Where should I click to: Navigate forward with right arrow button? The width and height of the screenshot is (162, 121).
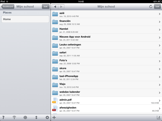(x=61, y=7)
